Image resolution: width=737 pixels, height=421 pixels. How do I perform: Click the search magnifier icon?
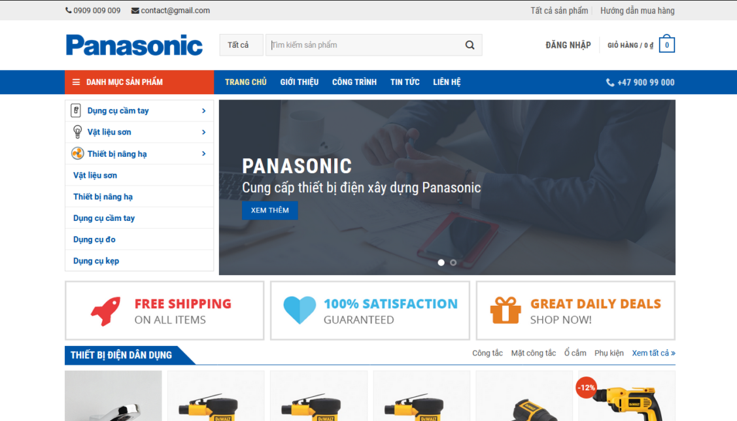pyautogui.click(x=470, y=44)
